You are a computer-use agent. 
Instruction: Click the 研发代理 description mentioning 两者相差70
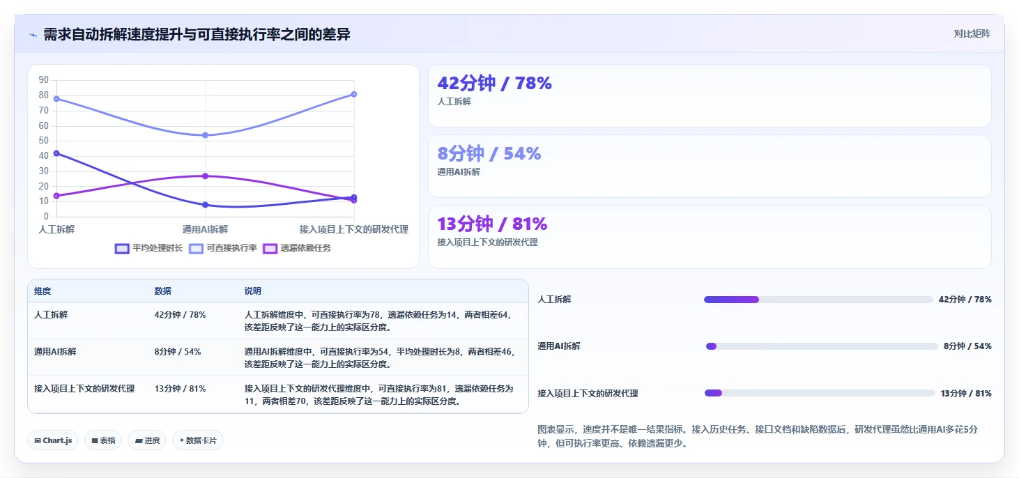pyautogui.click(x=379, y=395)
